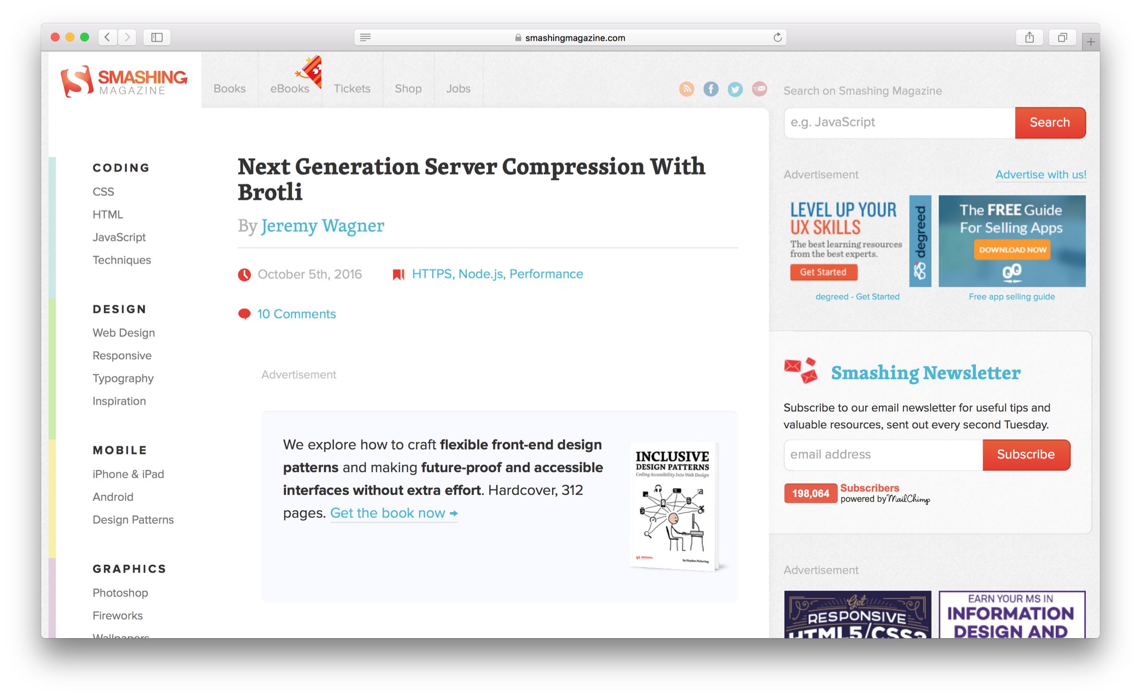This screenshot has width=1141, height=697.
Task: Open the iPhone & iPad sidebar link
Action: point(128,474)
